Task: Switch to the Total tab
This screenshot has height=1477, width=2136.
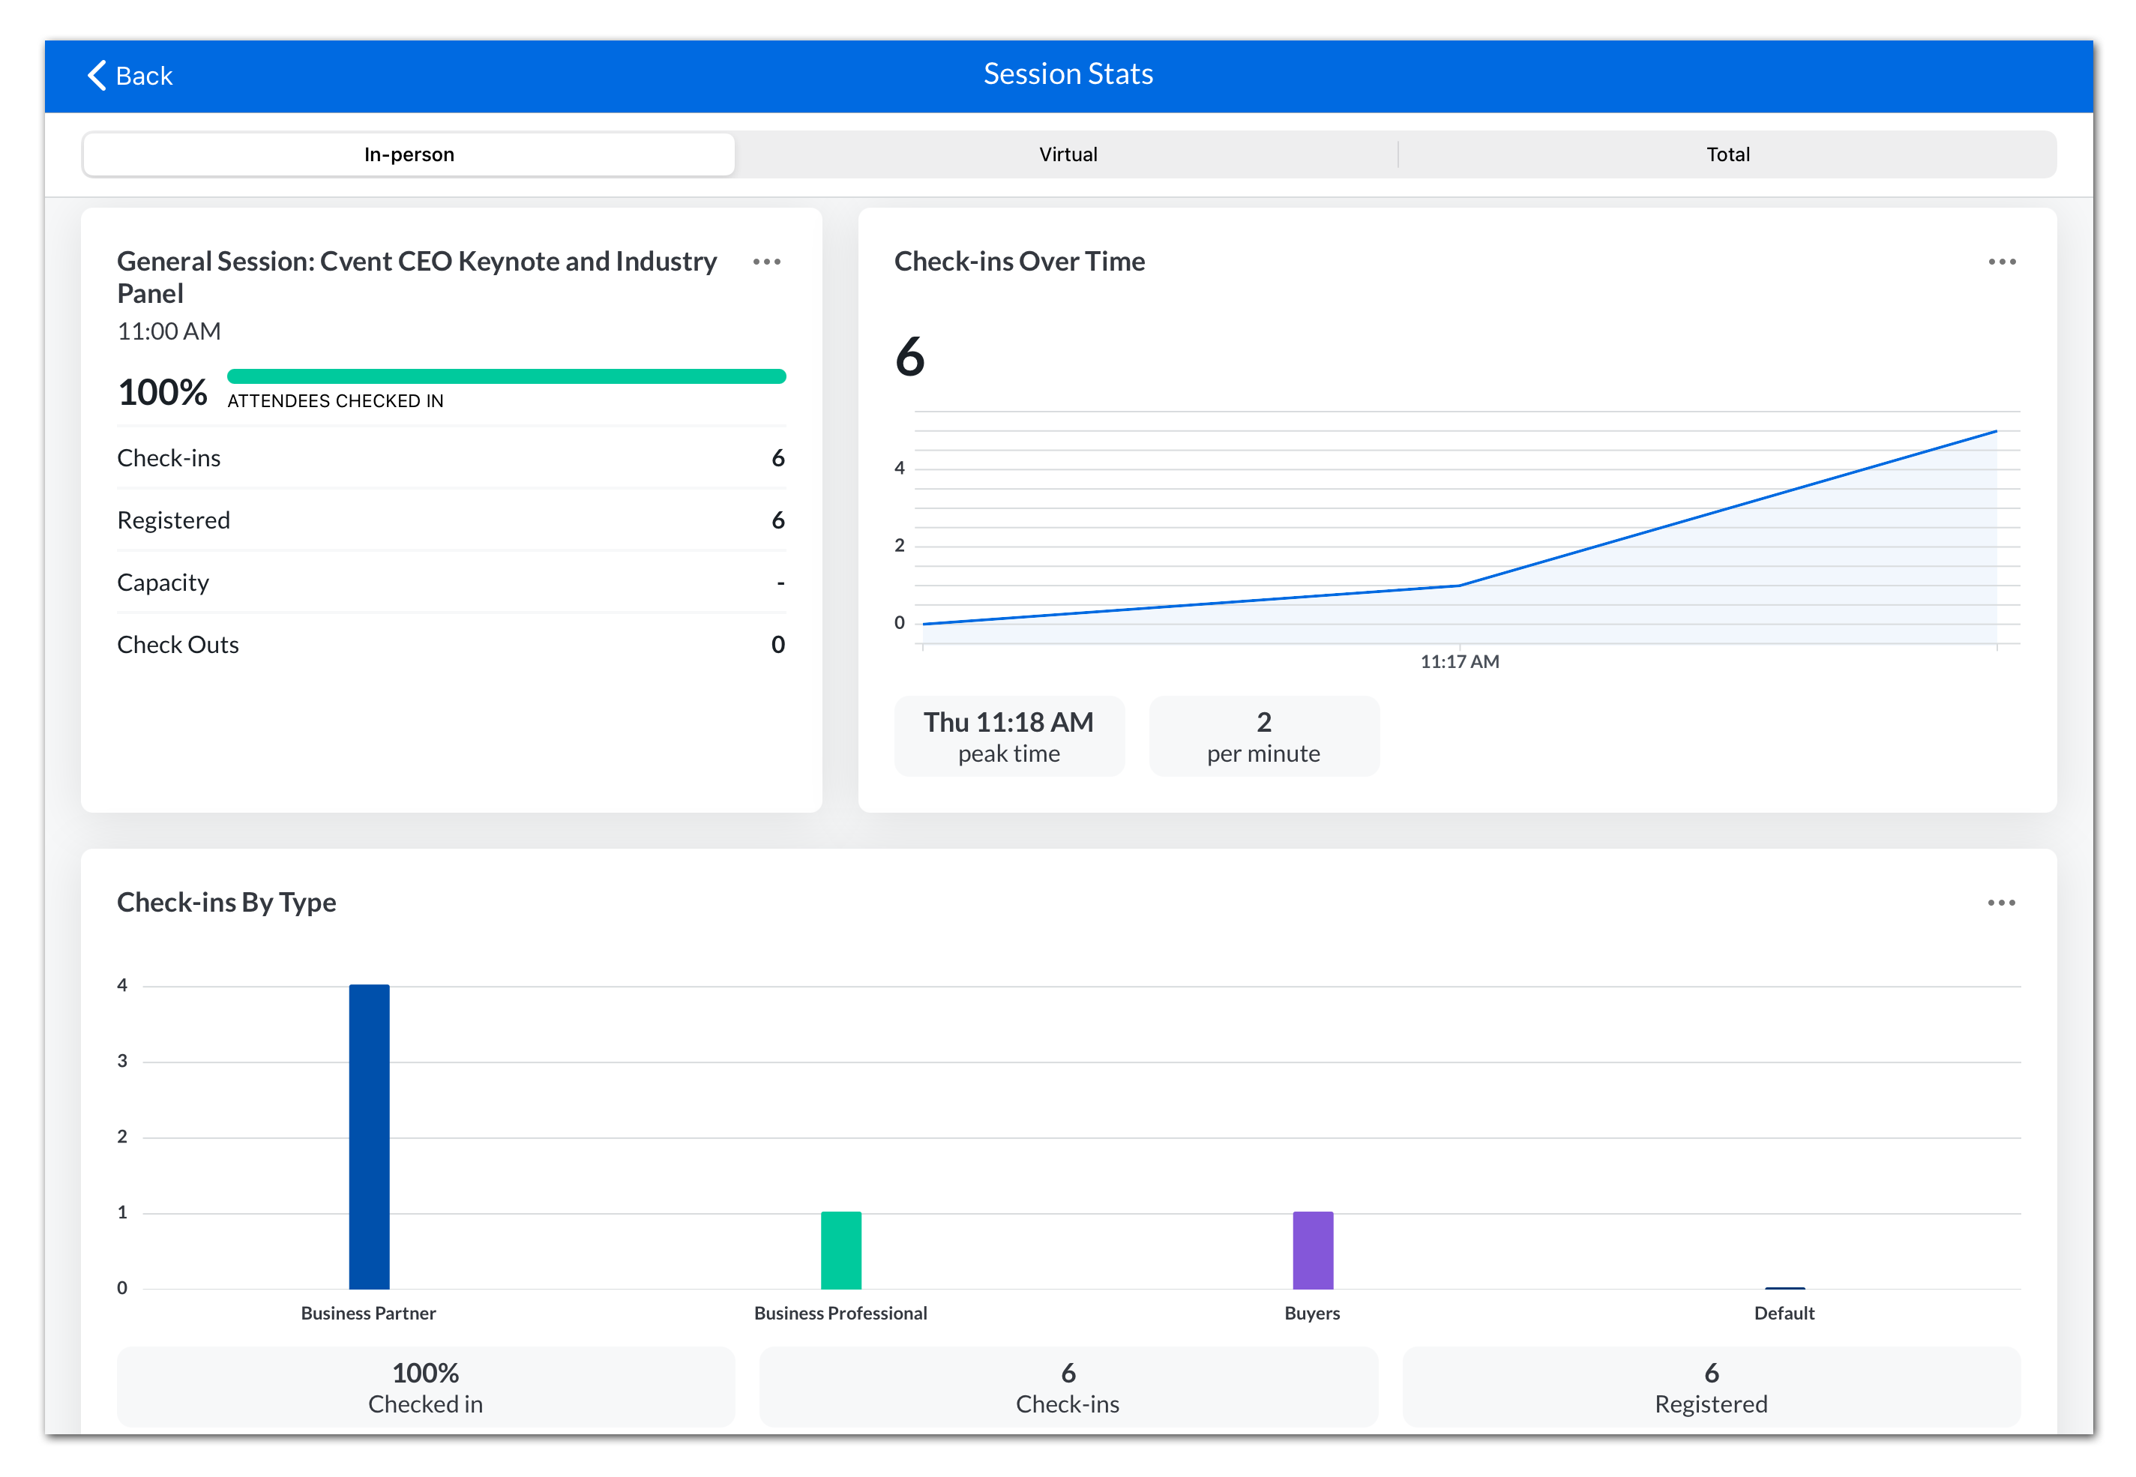Action: (1727, 154)
